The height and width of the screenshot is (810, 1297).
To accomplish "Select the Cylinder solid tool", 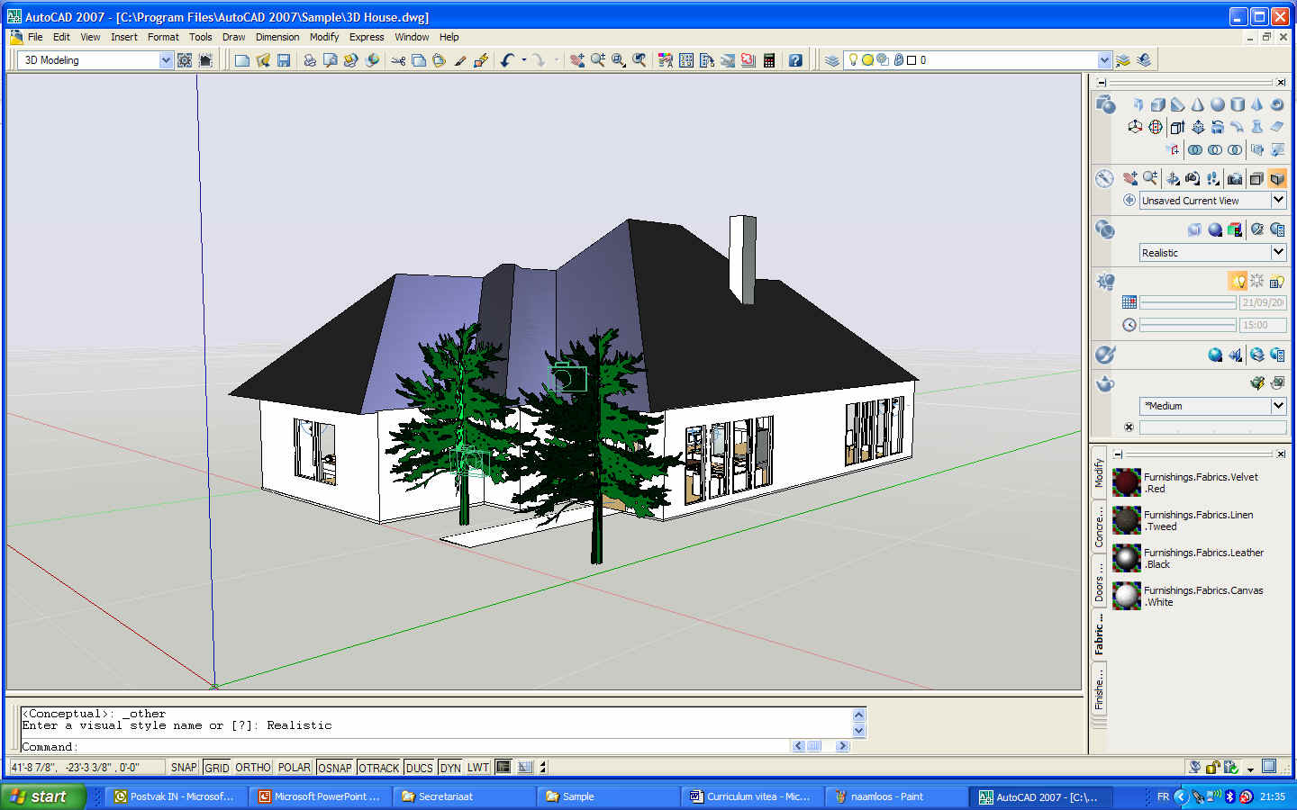I will click(x=1238, y=104).
